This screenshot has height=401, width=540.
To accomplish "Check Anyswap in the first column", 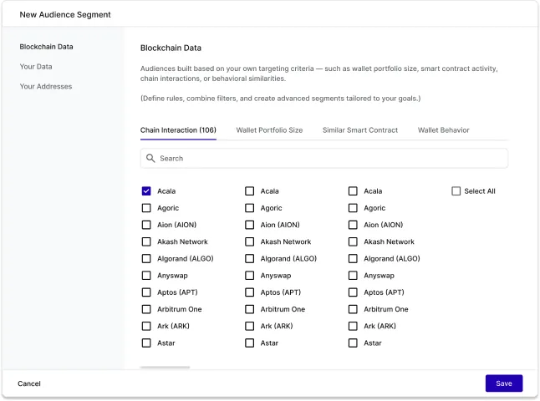I will 146,276.
